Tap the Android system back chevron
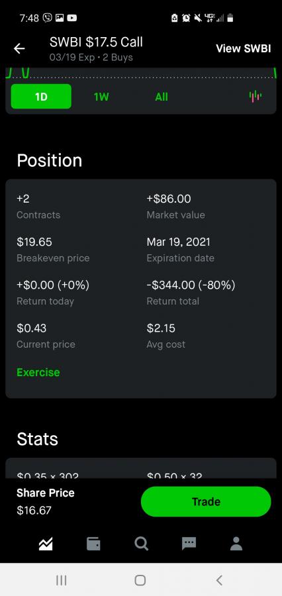Image resolution: width=282 pixels, height=596 pixels. (219, 580)
